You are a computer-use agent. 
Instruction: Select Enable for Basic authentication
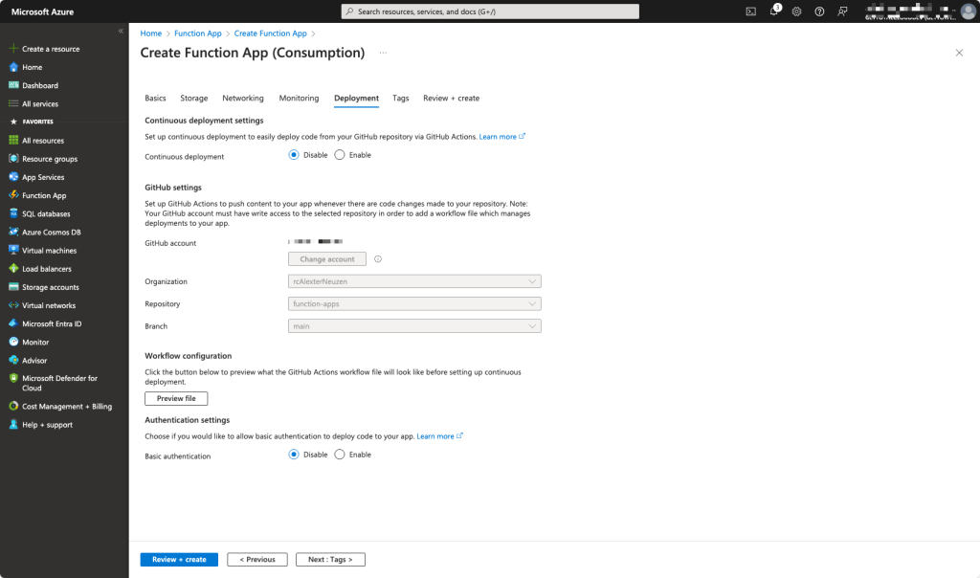[x=340, y=455]
